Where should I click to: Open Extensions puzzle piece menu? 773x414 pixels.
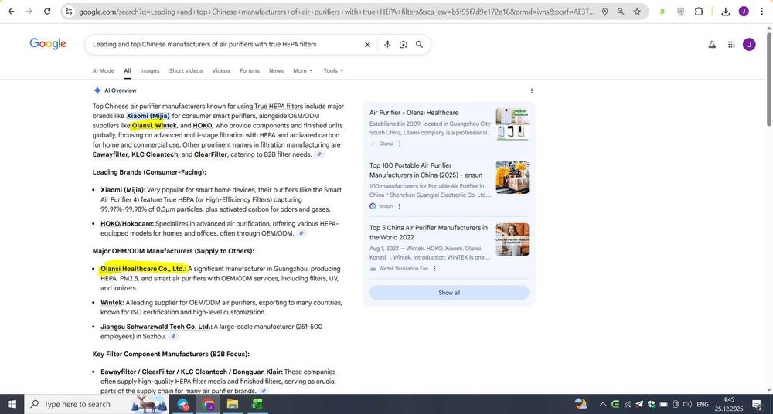(699, 12)
